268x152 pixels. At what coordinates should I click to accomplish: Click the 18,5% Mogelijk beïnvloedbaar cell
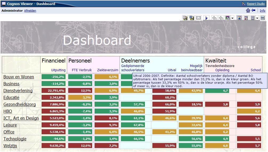(190, 104)
